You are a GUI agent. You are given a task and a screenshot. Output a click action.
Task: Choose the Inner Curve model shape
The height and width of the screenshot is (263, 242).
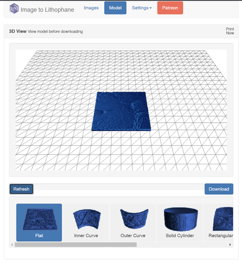86,222
